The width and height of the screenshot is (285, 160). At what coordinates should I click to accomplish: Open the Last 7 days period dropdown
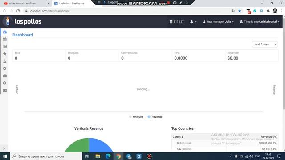[x=265, y=44]
